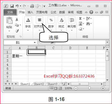
Task: Select column E header
Action: pyautogui.click(x=87, y=48)
